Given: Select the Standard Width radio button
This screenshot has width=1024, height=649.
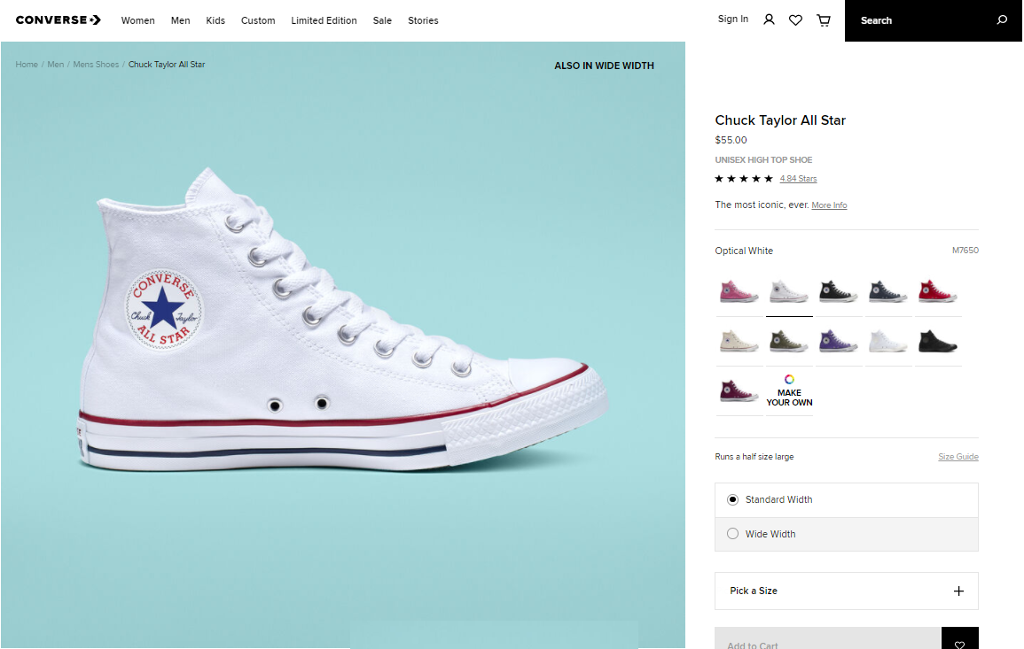Looking at the screenshot, I should [732, 499].
